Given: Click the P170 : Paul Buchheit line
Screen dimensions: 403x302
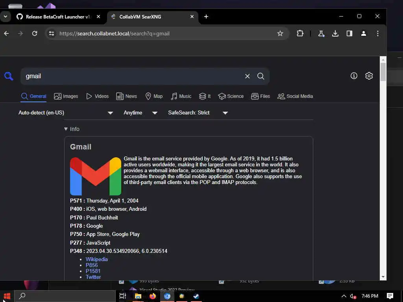Looking at the screenshot, I should tap(94, 217).
